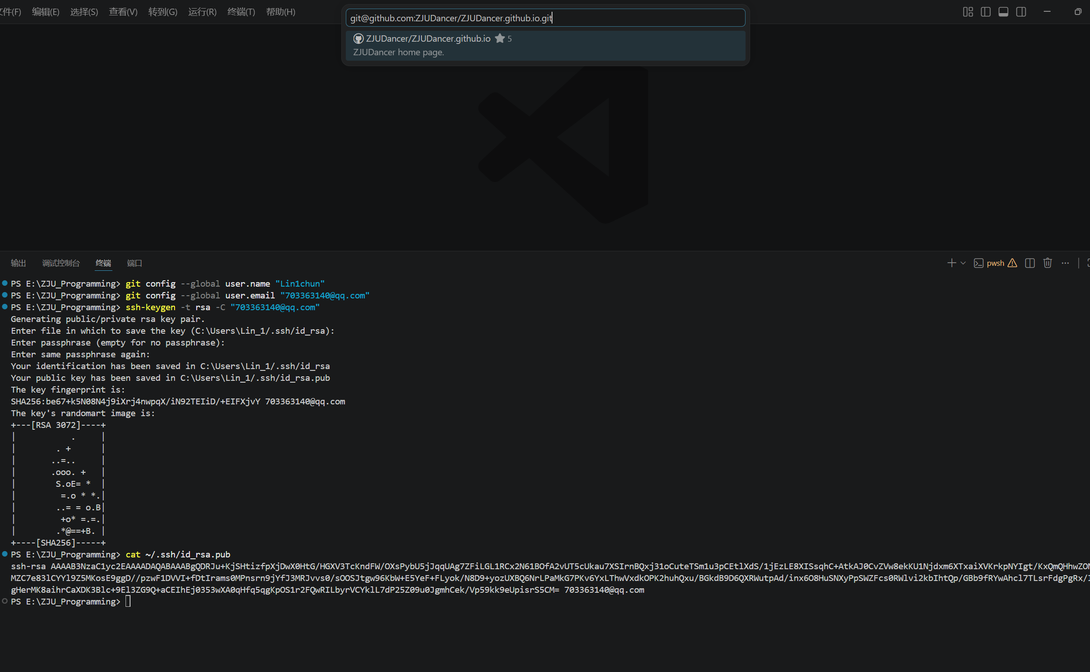Screen dimensions: 1090x672
Task: Restore down the window
Action: coord(1078,12)
